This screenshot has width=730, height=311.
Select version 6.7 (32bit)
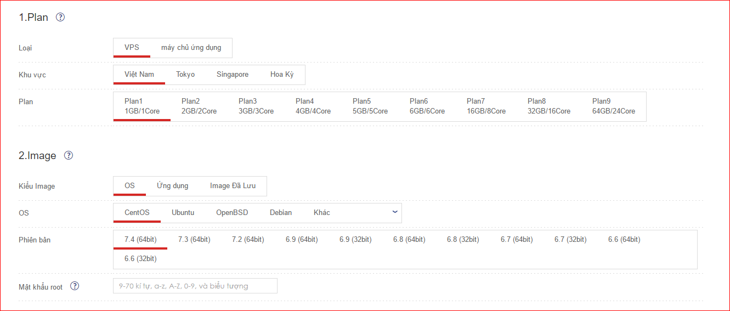(x=570, y=240)
